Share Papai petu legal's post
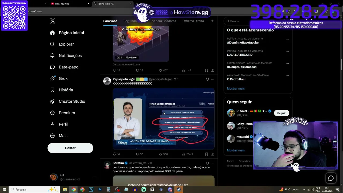This screenshot has width=343, height=193. pos(212,154)
